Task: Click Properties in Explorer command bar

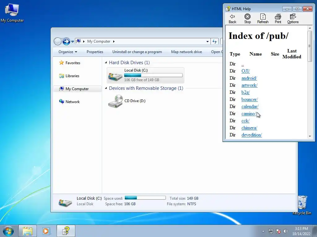Action: (x=95, y=52)
